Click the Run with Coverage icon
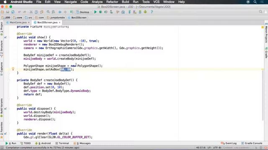The image size is (268, 150). (106, 12)
